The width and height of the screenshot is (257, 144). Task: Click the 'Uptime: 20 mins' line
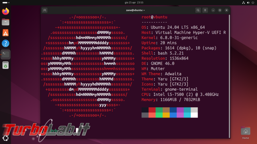pyautogui.click(x=159, y=43)
